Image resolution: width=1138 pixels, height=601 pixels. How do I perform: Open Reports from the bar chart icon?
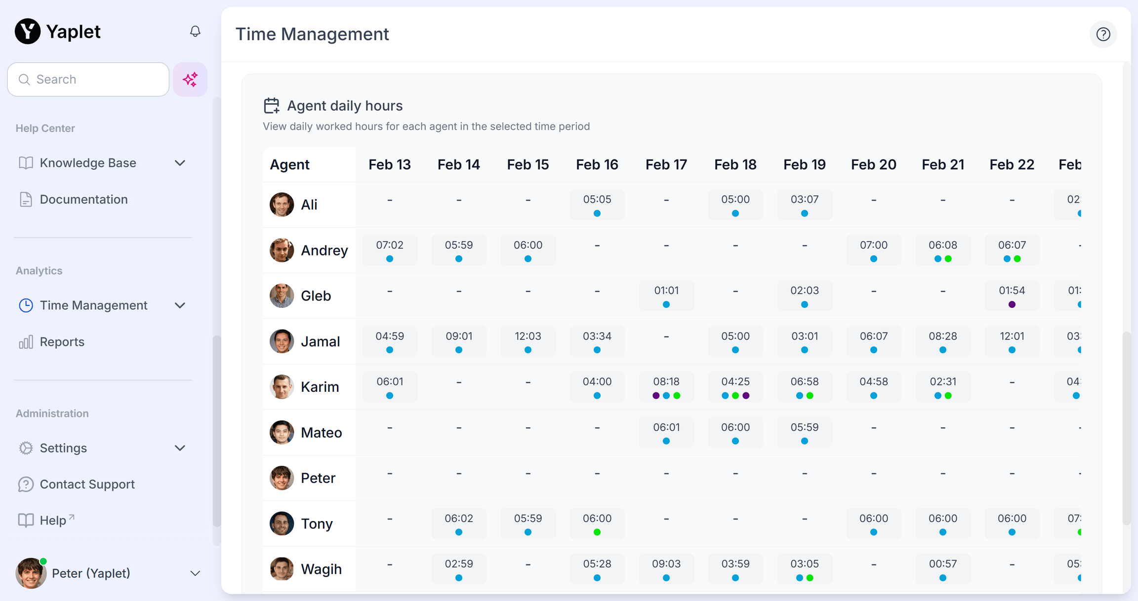pos(26,342)
